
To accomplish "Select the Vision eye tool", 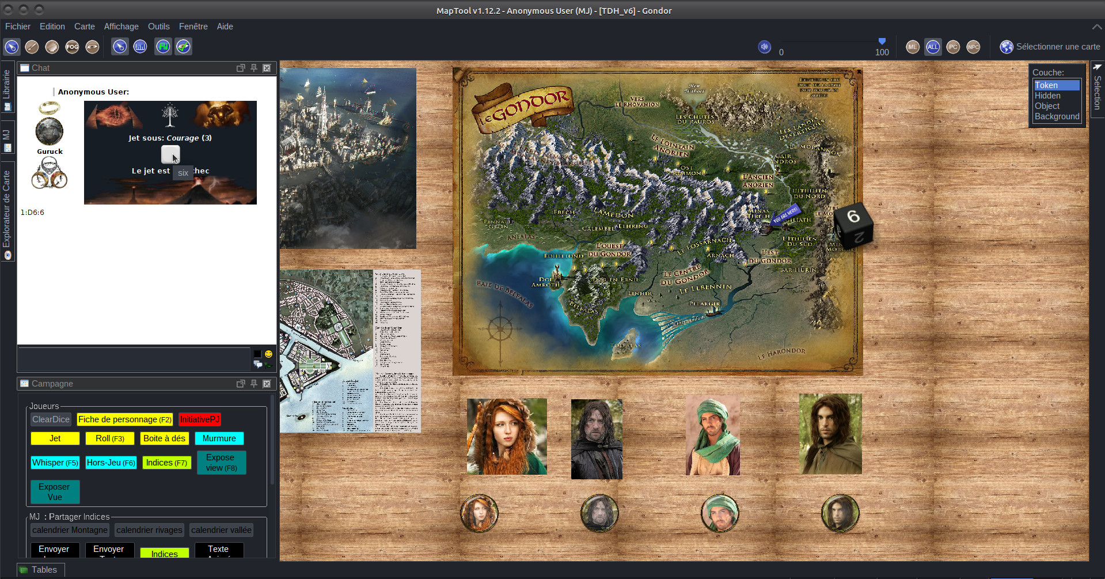I will (92, 47).
